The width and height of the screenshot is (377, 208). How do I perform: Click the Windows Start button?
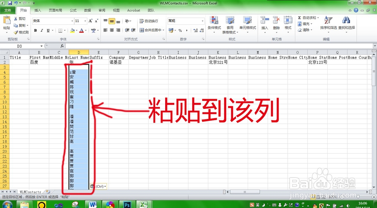tap(7, 205)
